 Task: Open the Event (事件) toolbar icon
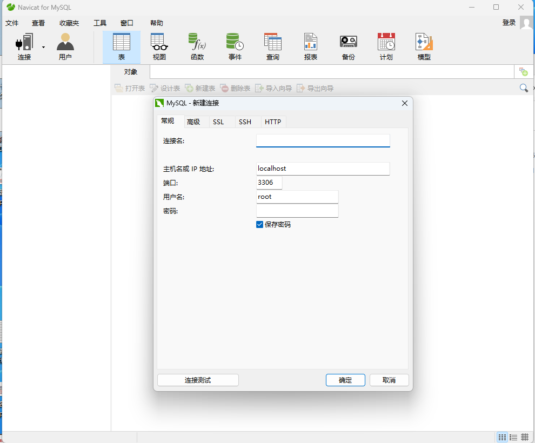[x=235, y=46]
